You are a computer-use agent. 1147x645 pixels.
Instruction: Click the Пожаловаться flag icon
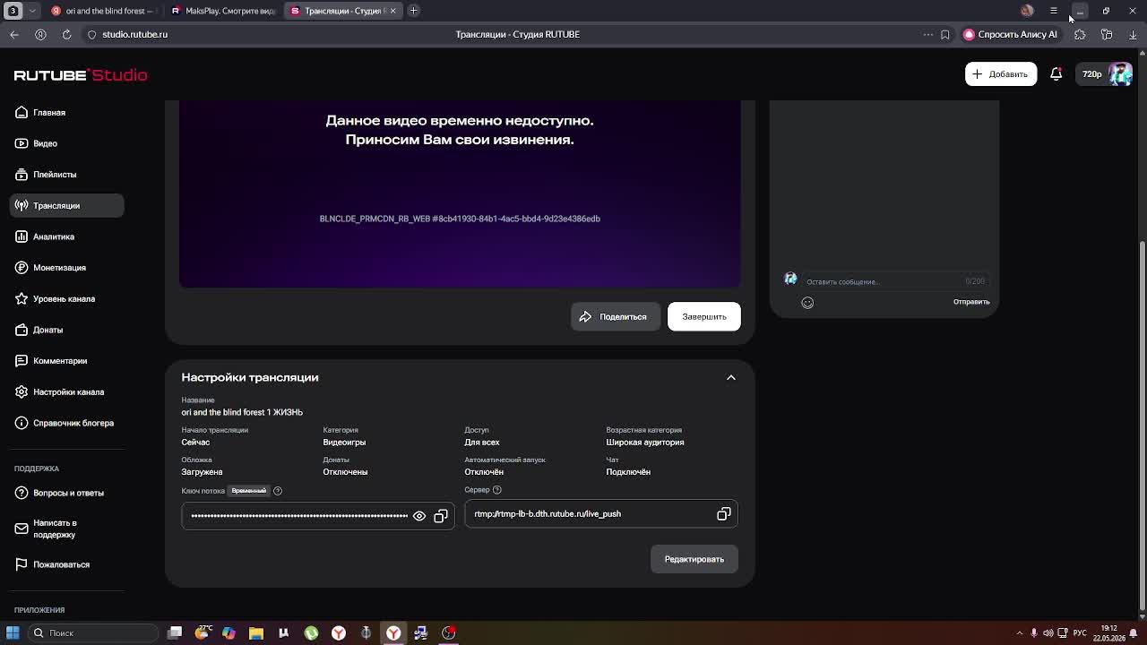coord(22,564)
